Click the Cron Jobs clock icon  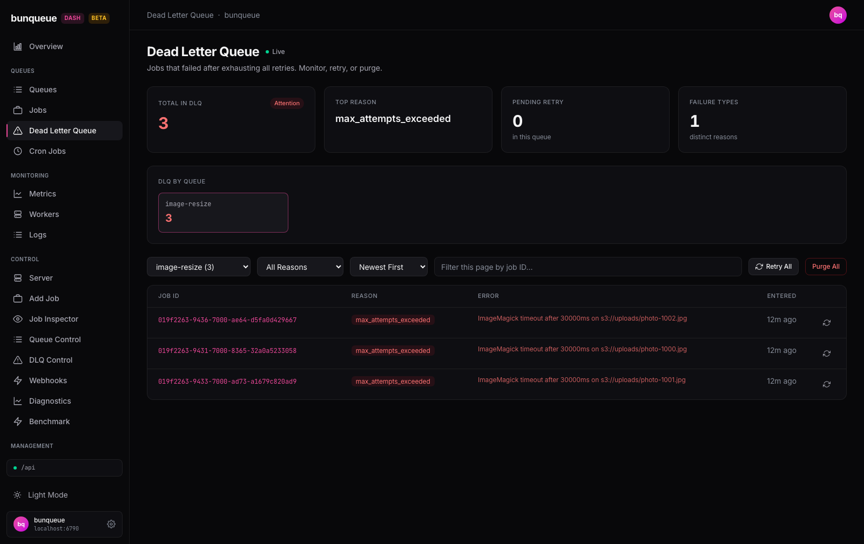point(18,151)
